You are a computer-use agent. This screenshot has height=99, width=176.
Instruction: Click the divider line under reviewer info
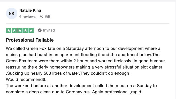[x=88, y=24]
